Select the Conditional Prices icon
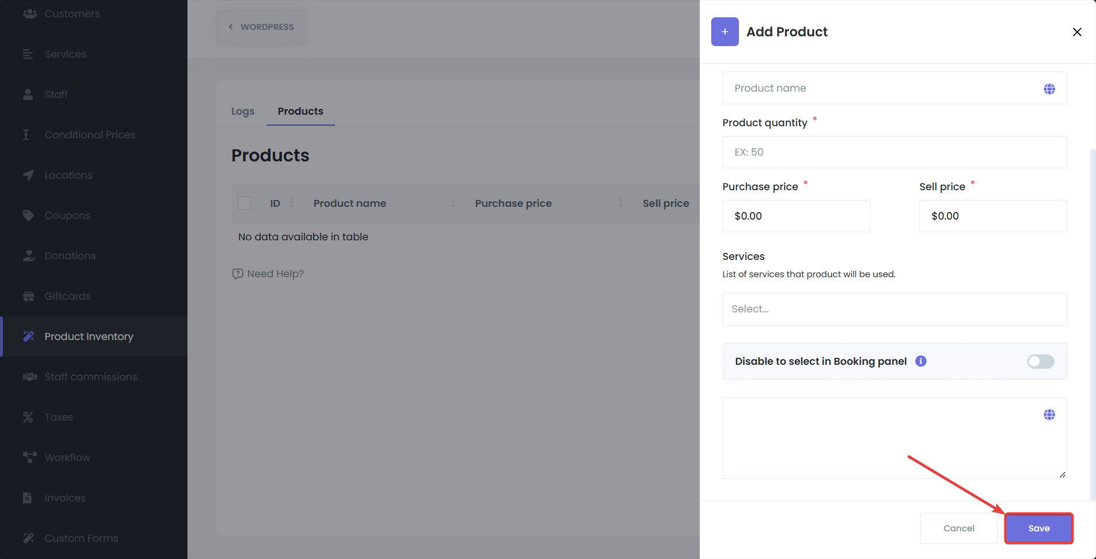The image size is (1096, 559). point(25,135)
